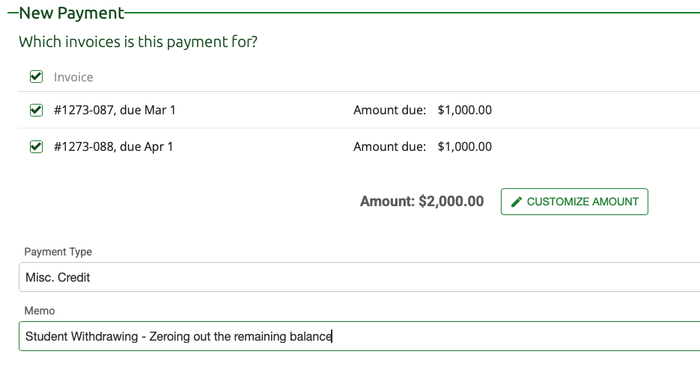This screenshot has width=700, height=369.
Task: Click the pencil icon beside Customize Amount
Action: click(x=516, y=202)
